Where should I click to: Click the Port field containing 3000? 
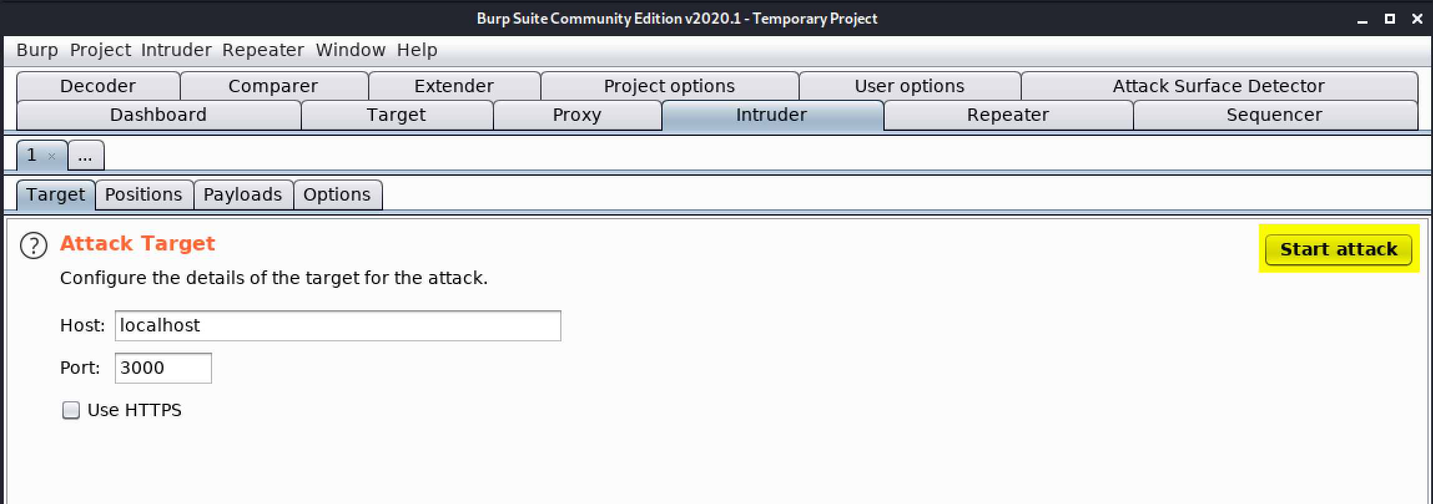(163, 368)
